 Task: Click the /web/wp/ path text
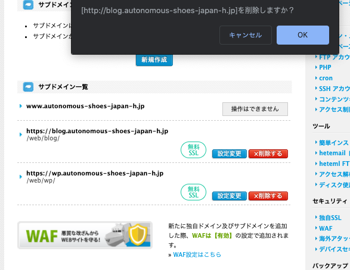[x=41, y=181]
